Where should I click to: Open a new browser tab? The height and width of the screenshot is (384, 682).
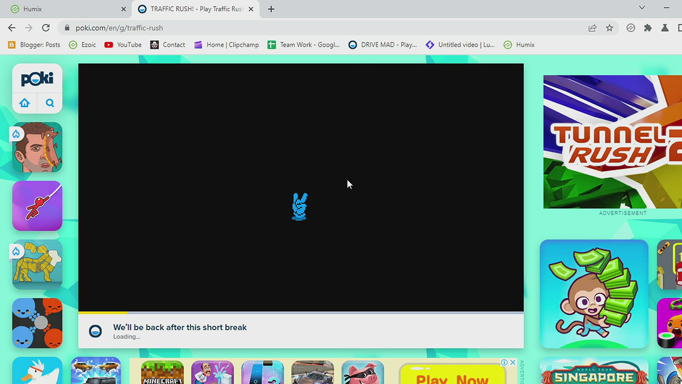click(x=271, y=9)
